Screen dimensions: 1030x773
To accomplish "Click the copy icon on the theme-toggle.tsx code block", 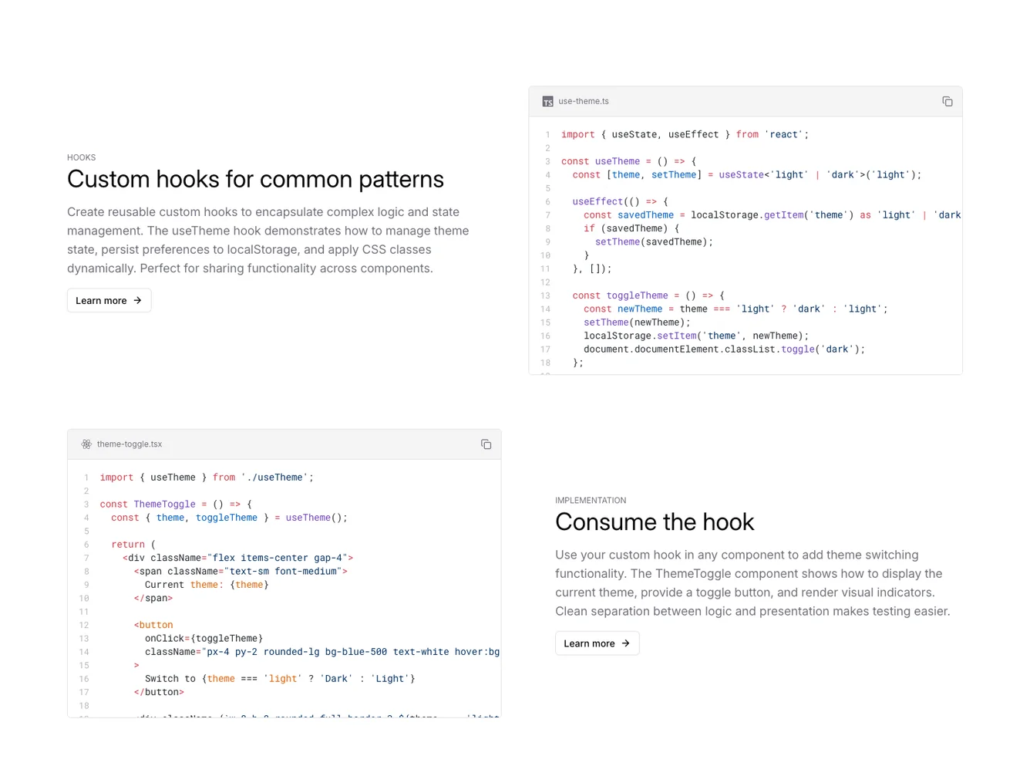I will (486, 444).
